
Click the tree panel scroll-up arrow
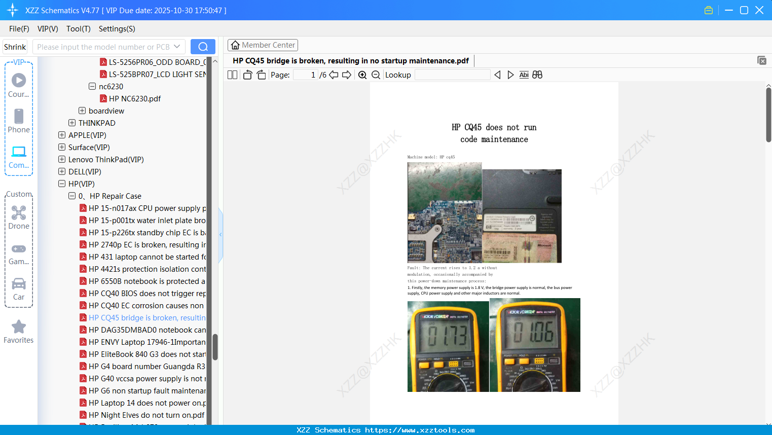215,61
